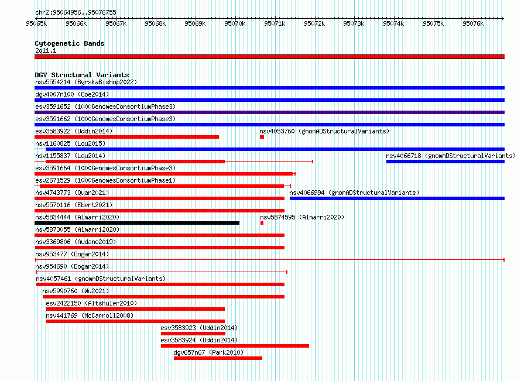This screenshot has width=521, height=381.
Task: Click nsv4066718 (gnomADStructuralVariants) label
Action: pos(451,156)
